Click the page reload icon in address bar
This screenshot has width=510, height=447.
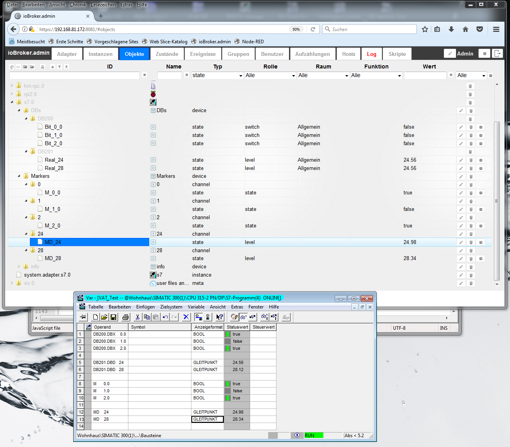pyautogui.click(x=313, y=29)
